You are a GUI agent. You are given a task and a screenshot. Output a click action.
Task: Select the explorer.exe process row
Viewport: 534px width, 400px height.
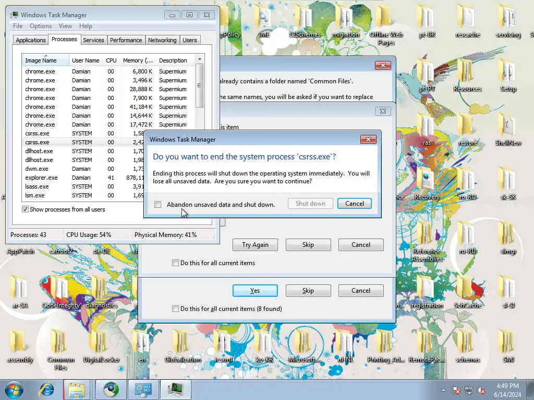[x=83, y=178]
